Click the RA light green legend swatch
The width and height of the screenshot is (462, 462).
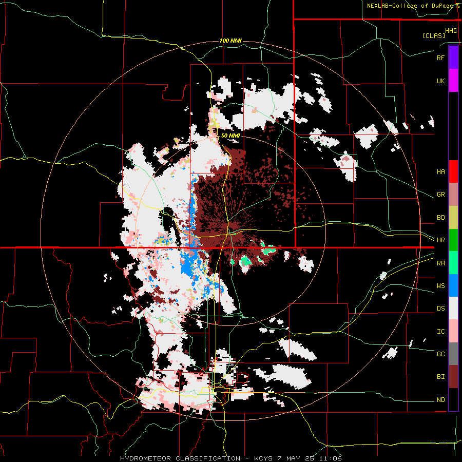tap(453, 263)
